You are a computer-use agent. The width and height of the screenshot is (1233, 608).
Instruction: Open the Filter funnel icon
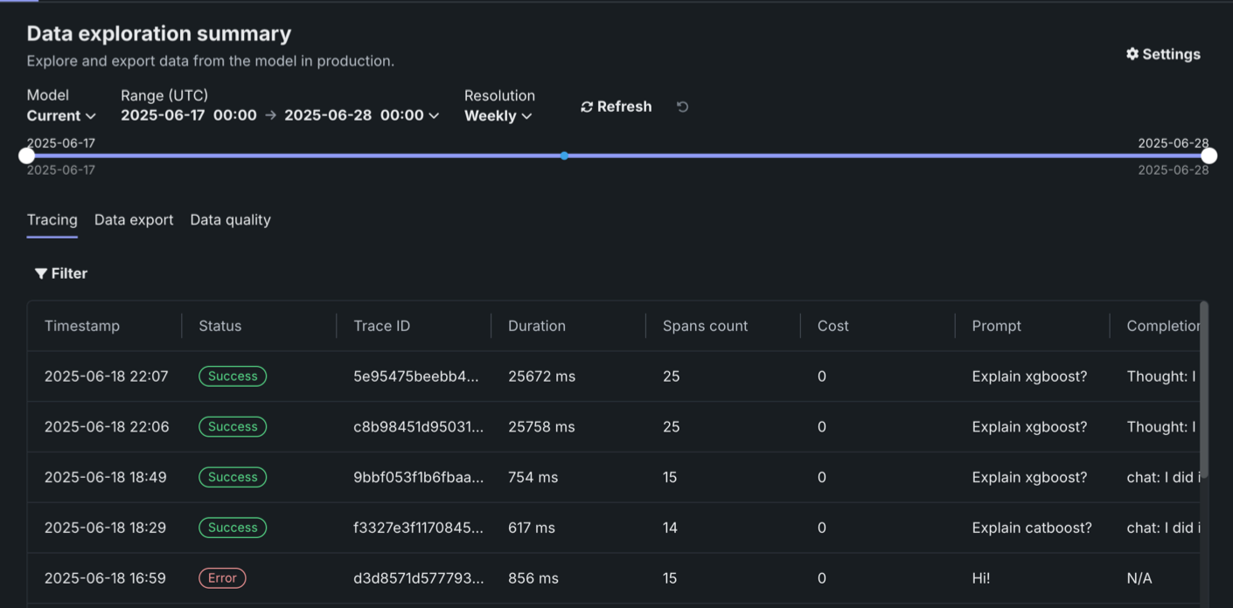[41, 273]
